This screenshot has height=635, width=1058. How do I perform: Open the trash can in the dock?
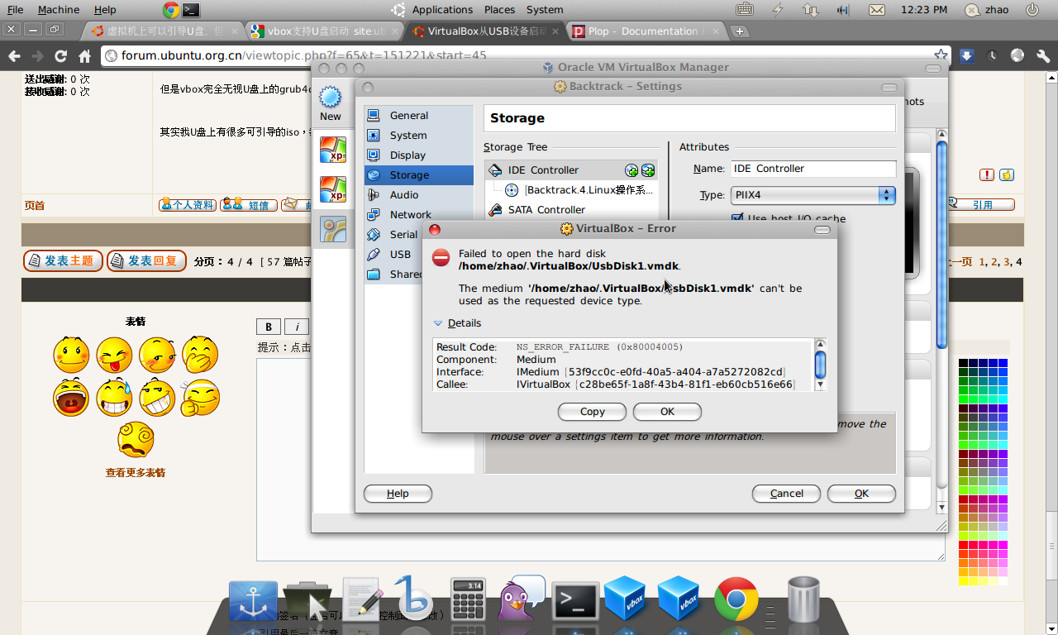point(803,599)
